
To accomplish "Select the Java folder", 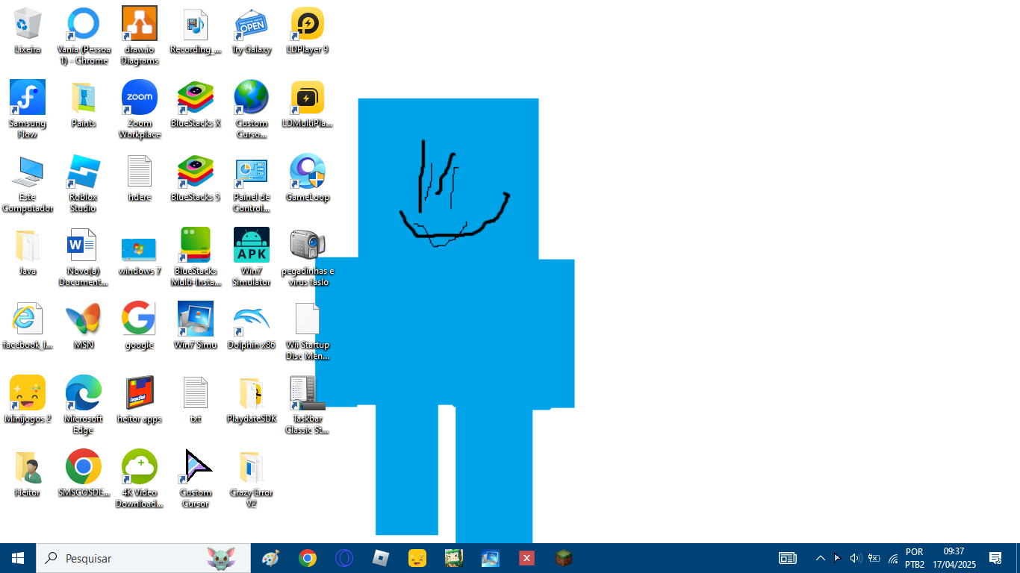I will 28,251.
